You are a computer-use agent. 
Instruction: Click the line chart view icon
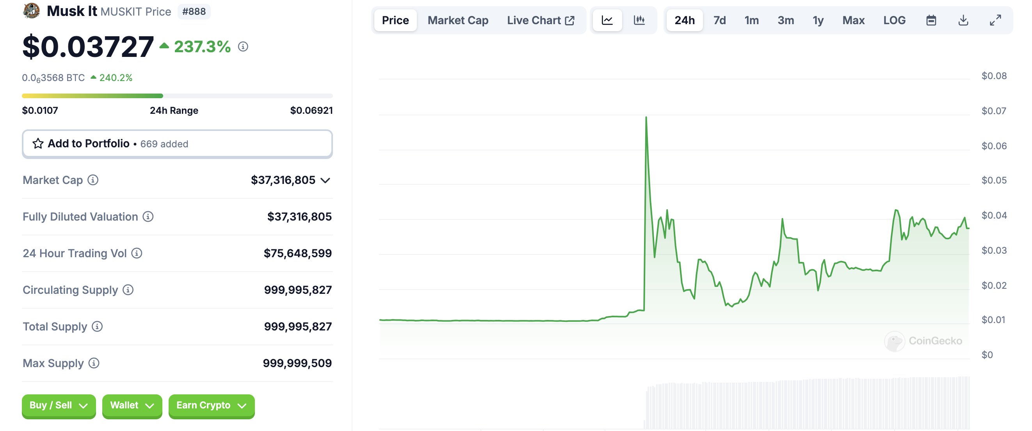[x=607, y=20]
